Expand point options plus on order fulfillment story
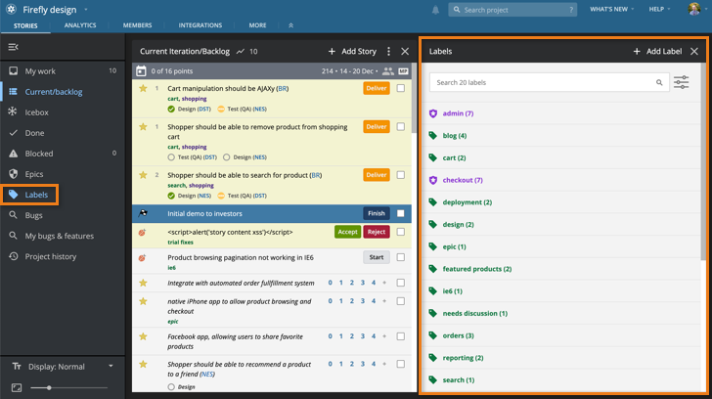The image size is (712, 399). [x=384, y=283]
